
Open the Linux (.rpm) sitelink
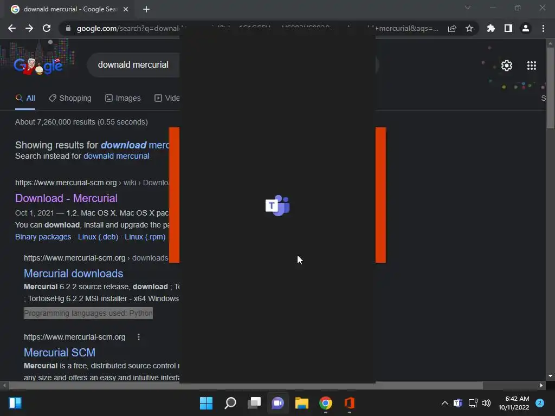145,237
